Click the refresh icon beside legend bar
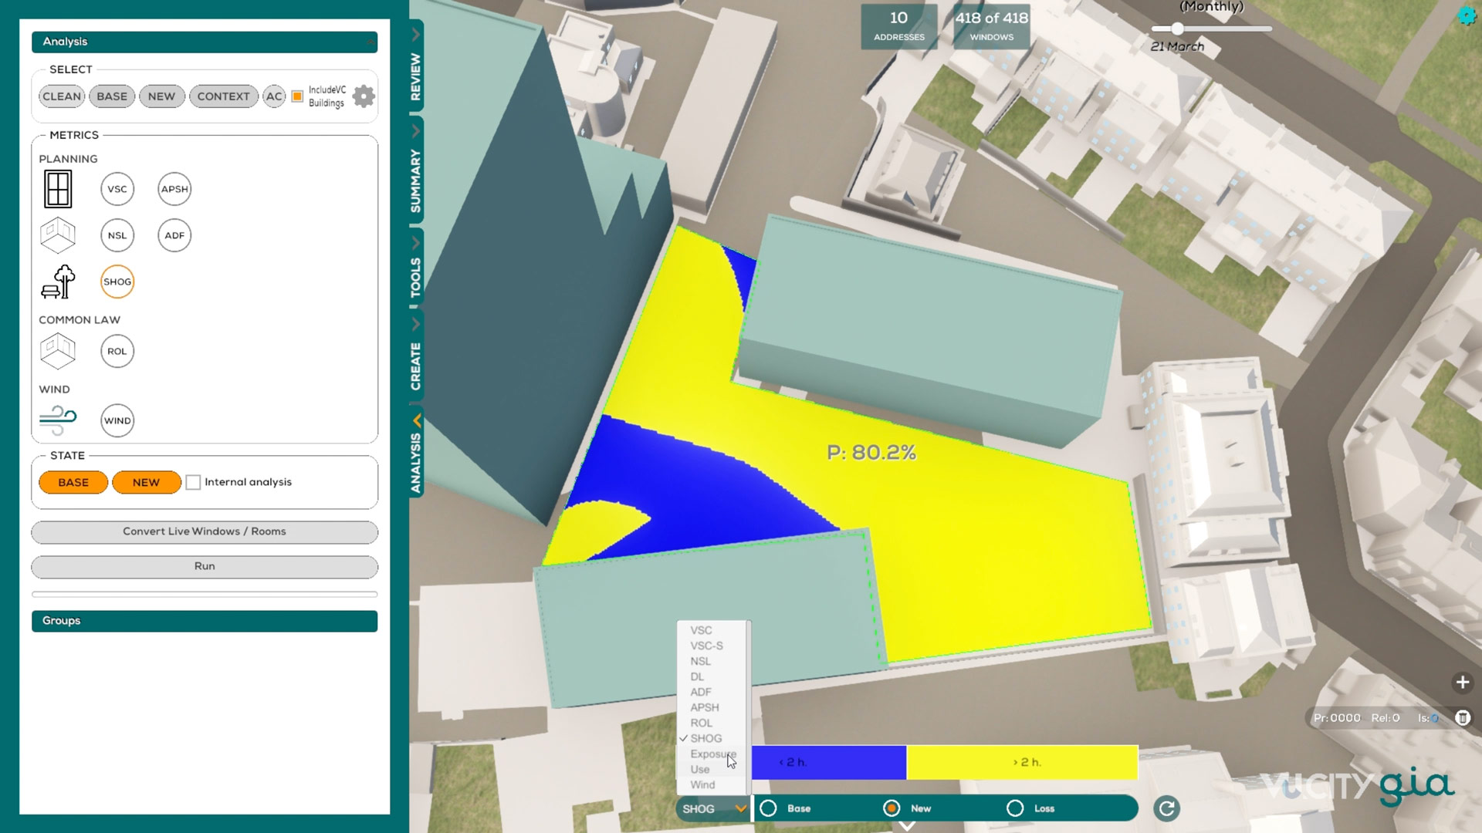Viewport: 1482px width, 833px height. point(1166,808)
